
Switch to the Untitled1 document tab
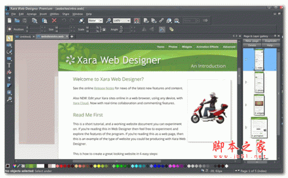[x=25, y=37]
